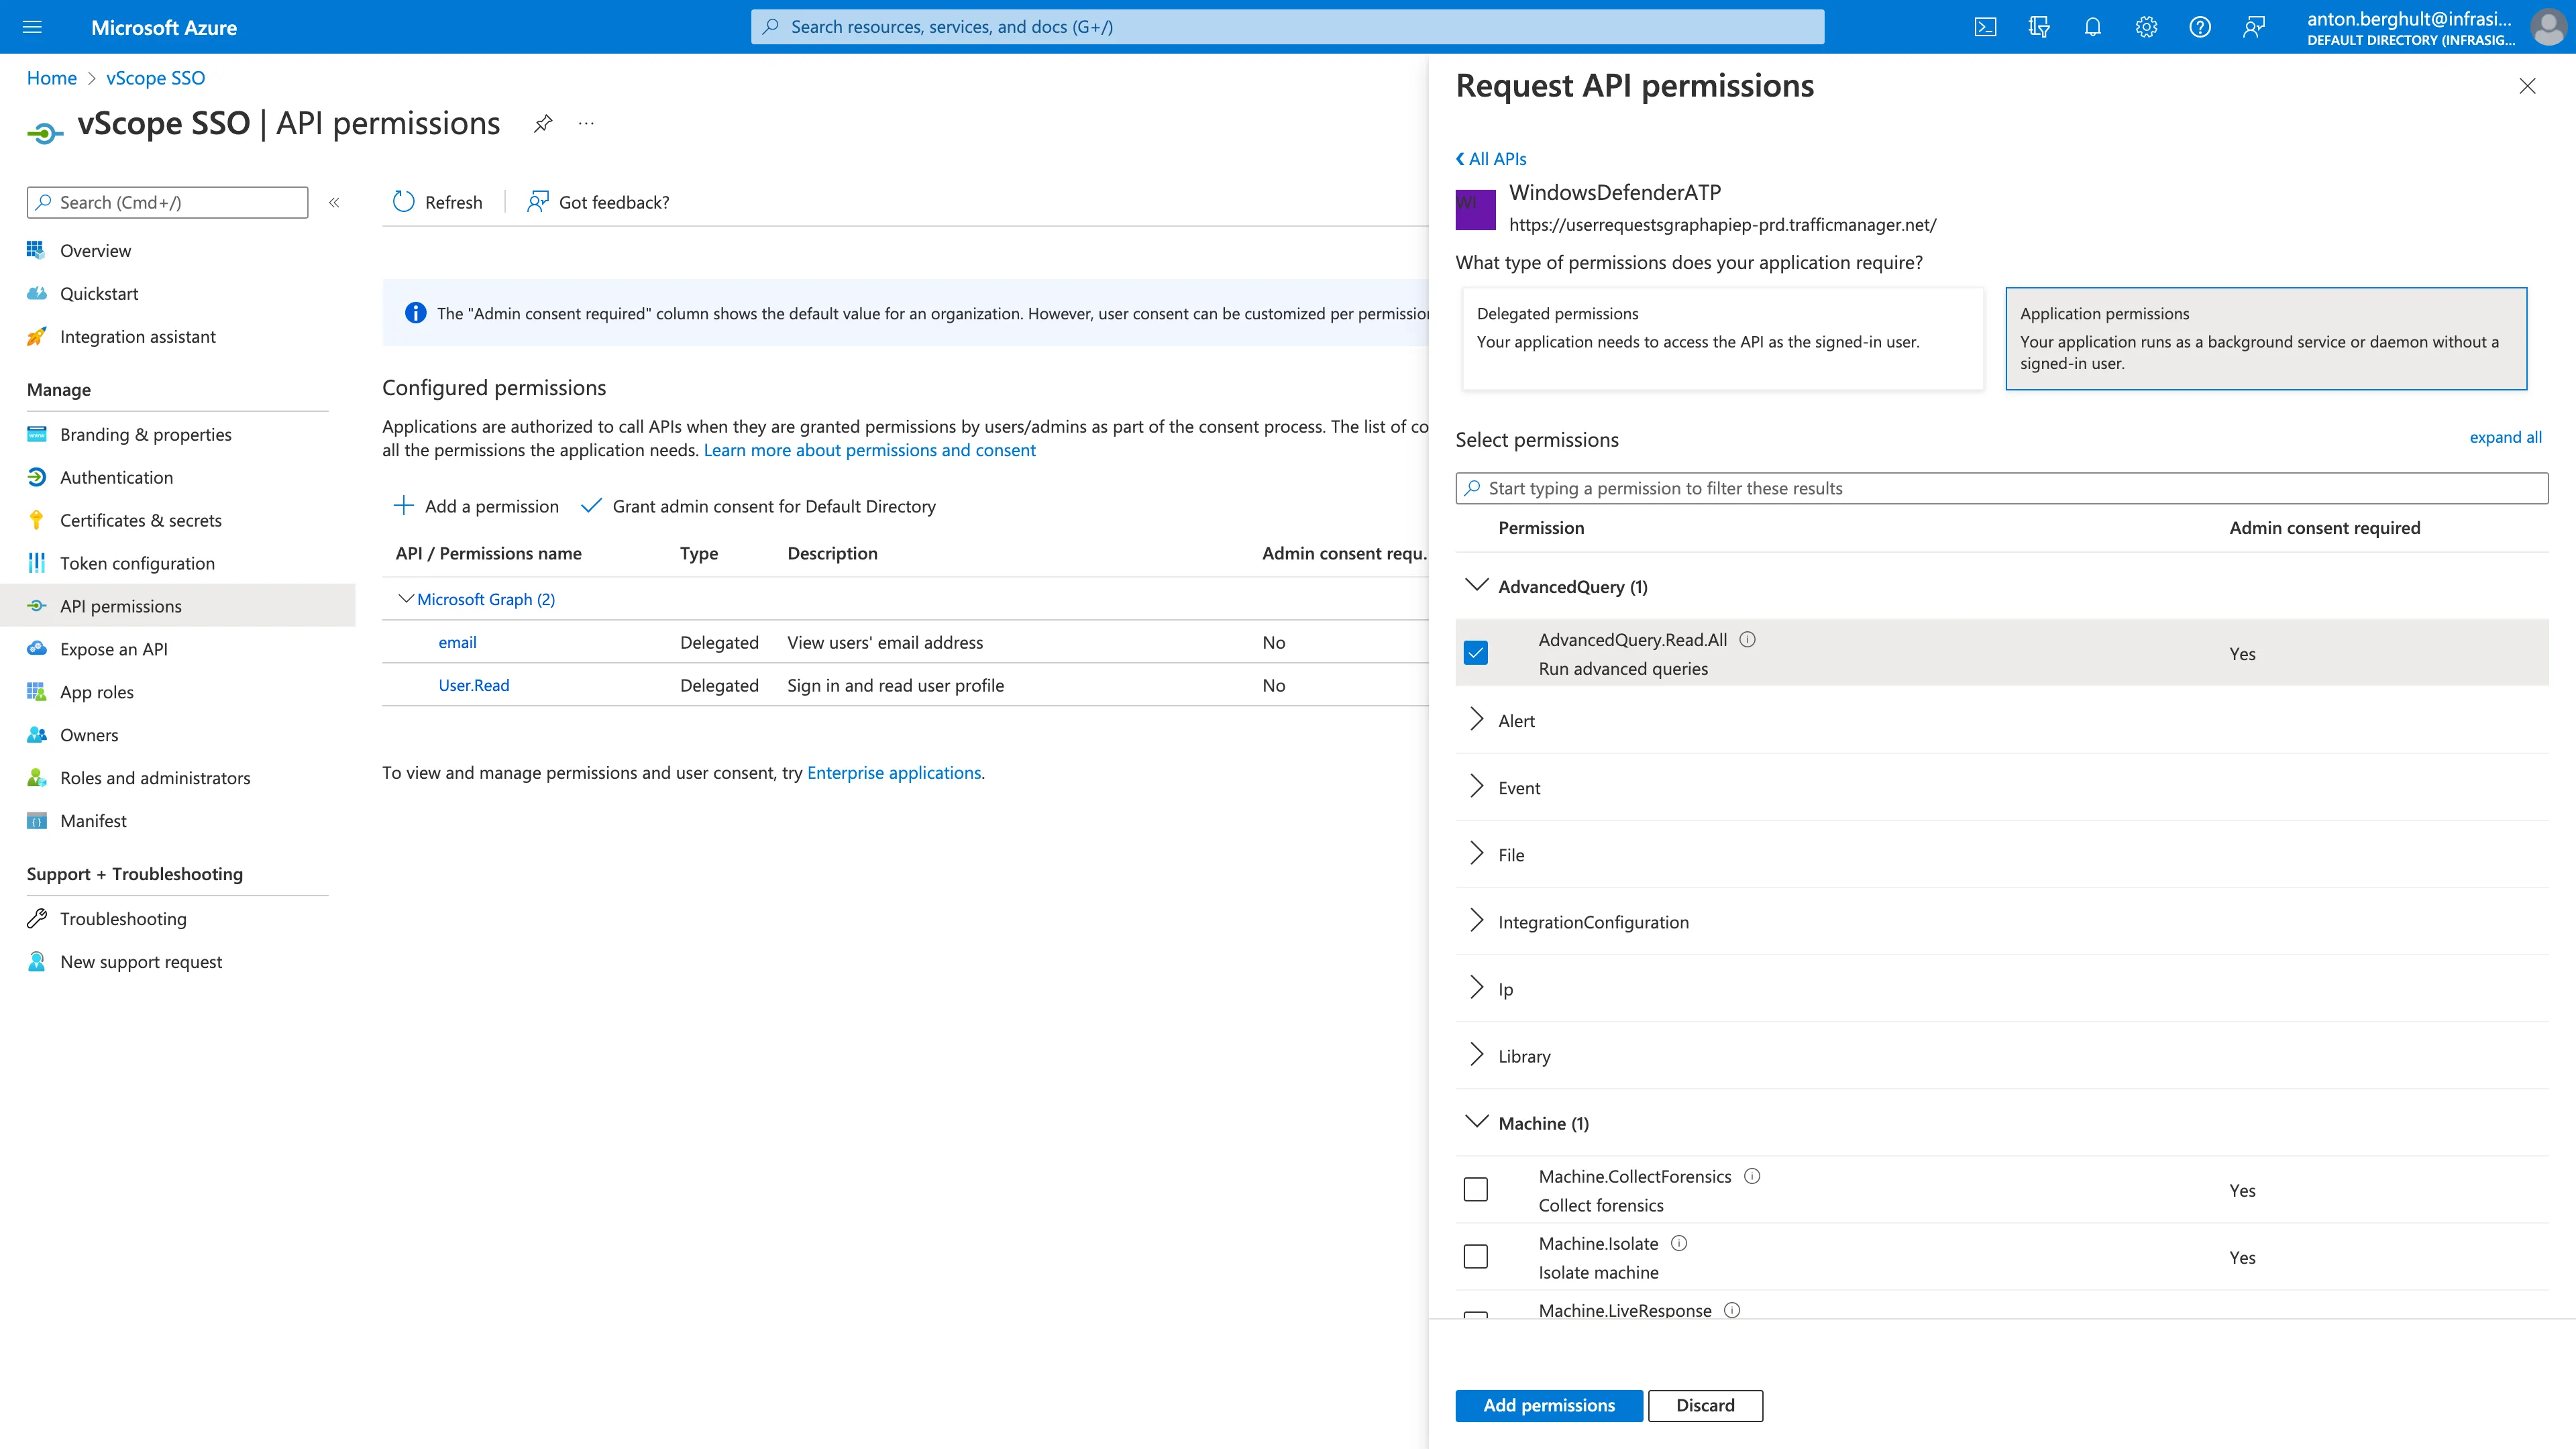Click the global Azure search box

(1287, 27)
